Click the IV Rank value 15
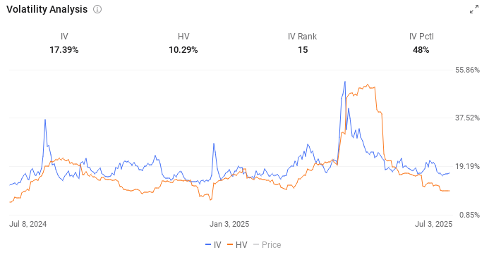 click(x=303, y=50)
